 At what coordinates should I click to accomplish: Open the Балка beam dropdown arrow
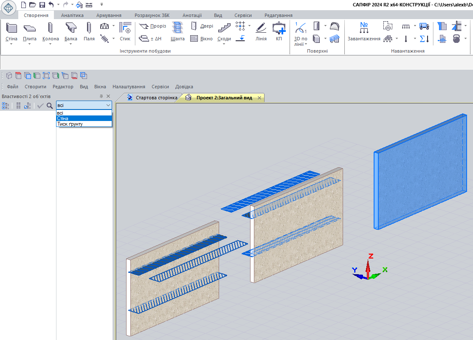point(70,44)
